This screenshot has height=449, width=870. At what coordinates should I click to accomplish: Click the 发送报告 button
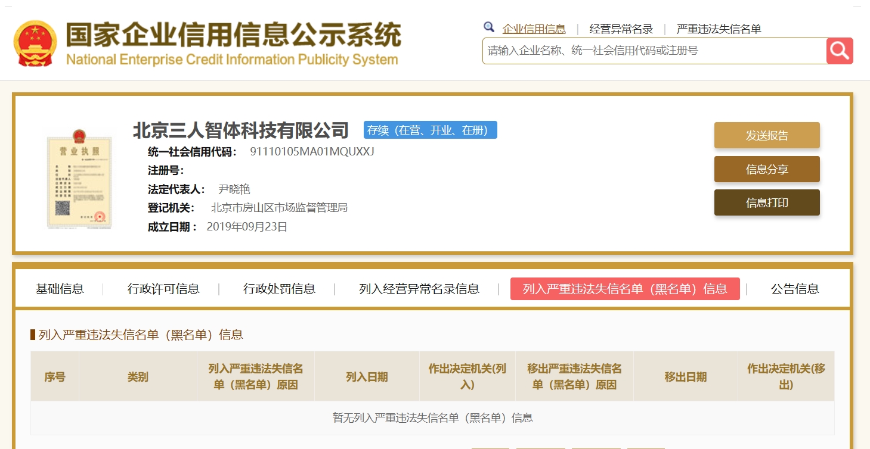tap(767, 135)
